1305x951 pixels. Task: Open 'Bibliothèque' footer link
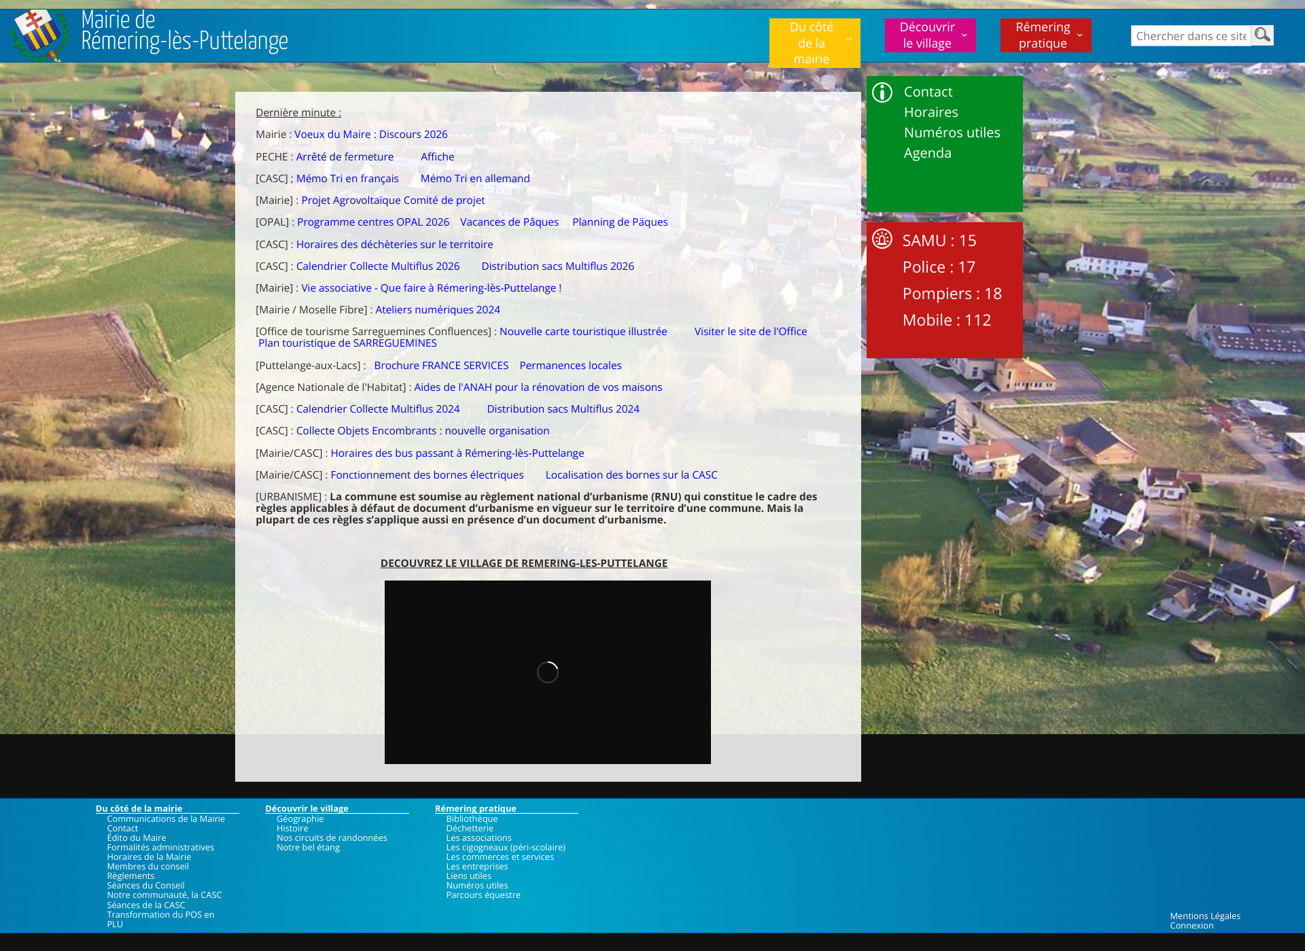point(472,819)
